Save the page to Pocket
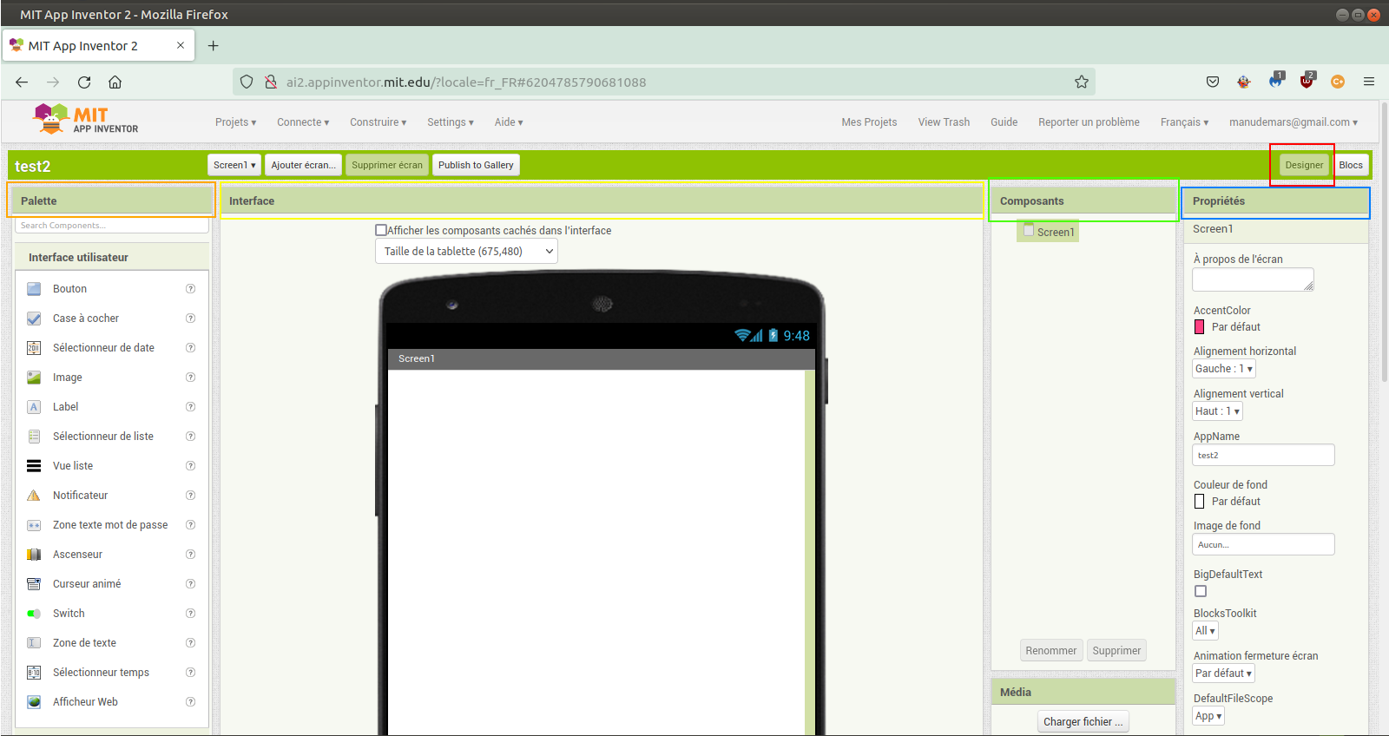Image resolution: width=1389 pixels, height=736 pixels. click(x=1213, y=82)
